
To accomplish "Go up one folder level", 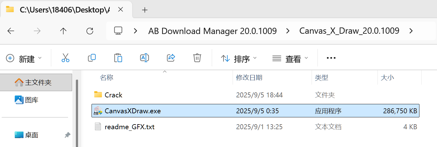I will 63,31.
